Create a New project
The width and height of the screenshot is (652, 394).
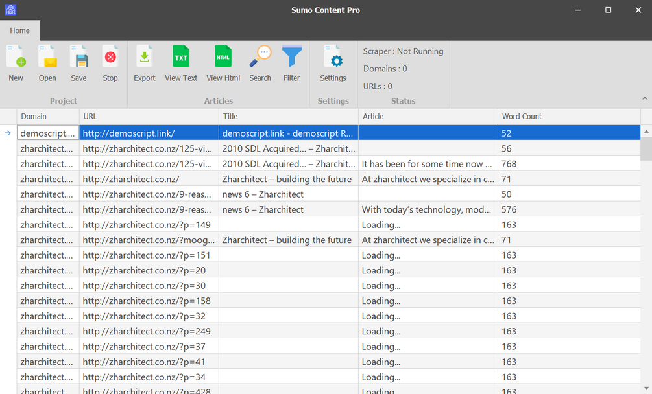[16, 64]
